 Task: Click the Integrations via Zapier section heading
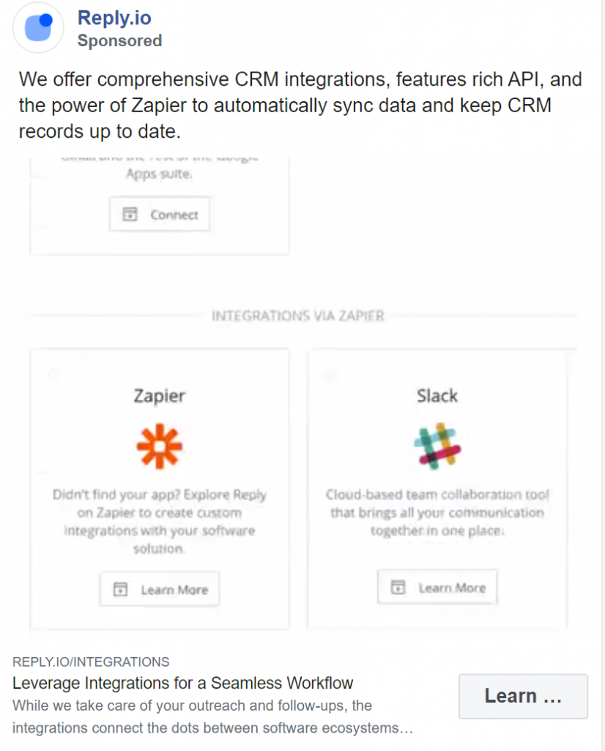[298, 315]
